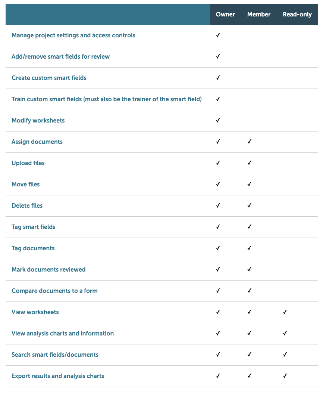
Task: Click Member checkmark for Tag documents
Action: coord(250,248)
